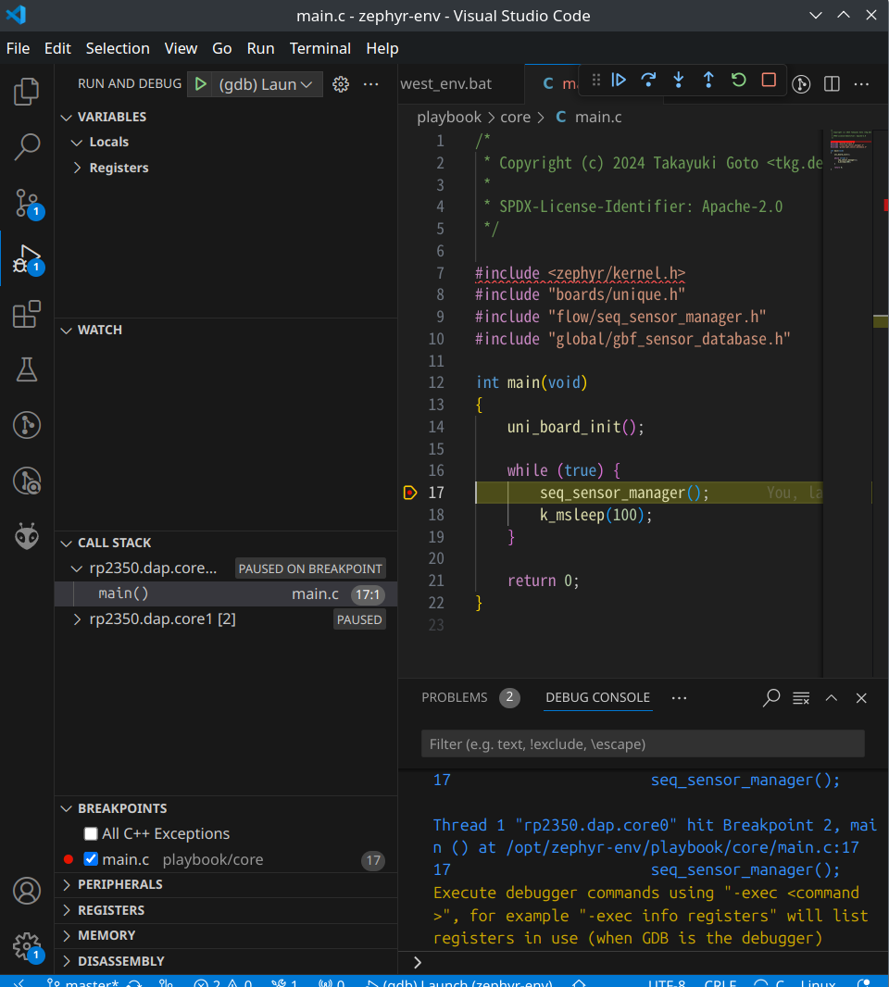Step Into seq_sensor_manager function
889x987 pixels.
pos(678,81)
